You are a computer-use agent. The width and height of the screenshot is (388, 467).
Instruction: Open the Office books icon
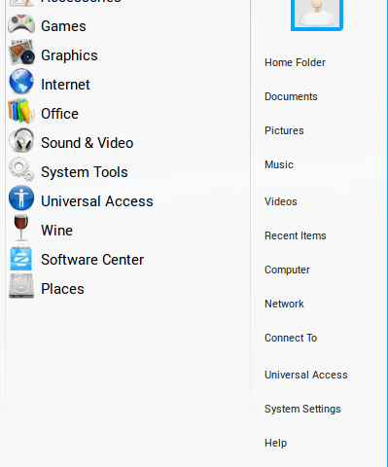[21, 111]
